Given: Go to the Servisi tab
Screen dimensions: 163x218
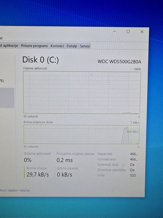Looking at the screenshot, I should click(x=84, y=46).
